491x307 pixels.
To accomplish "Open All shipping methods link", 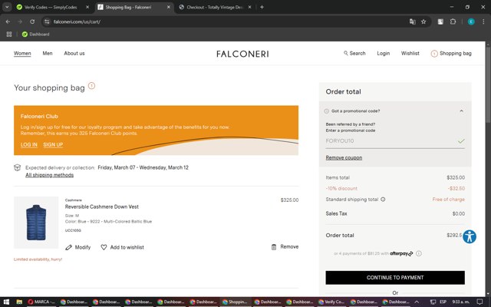I will point(49,175).
